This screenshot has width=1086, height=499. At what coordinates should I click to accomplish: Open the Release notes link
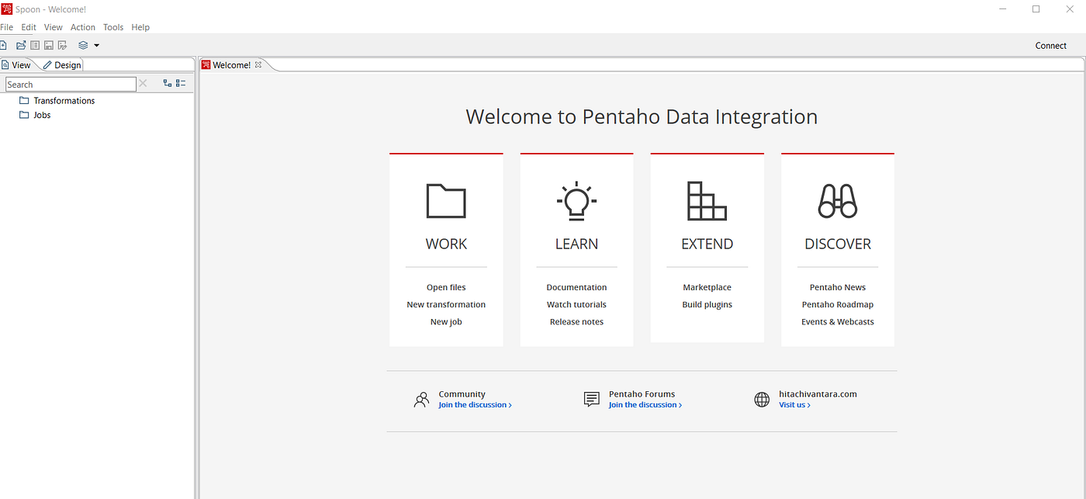pos(576,321)
